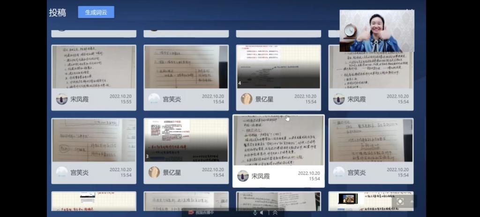Viewport: 480px width, 217px height.
Task: Open 景亿星's submission image marked with 4
Action: tap(278, 66)
